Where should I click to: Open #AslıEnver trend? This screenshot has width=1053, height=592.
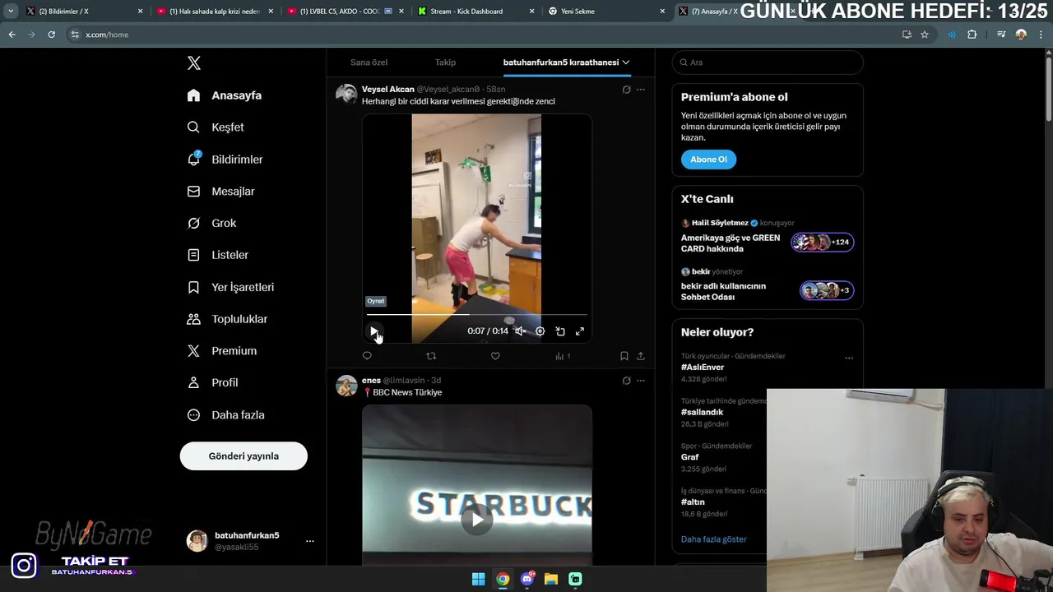click(x=703, y=368)
